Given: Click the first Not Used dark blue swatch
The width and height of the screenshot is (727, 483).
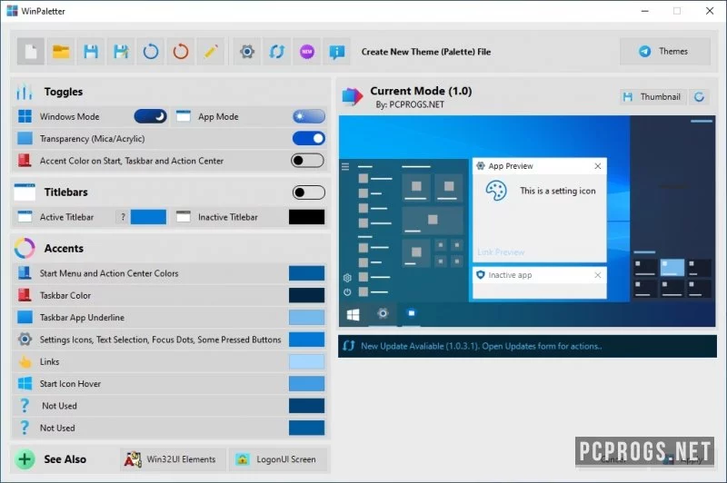Looking at the screenshot, I should [306, 406].
